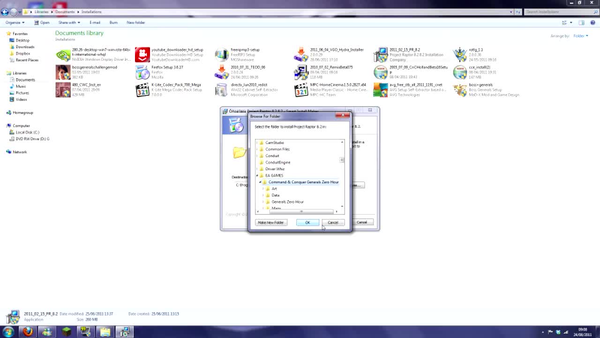This screenshot has height=338, width=600.
Task: Expand the Data subfolder node
Action: pos(263,195)
